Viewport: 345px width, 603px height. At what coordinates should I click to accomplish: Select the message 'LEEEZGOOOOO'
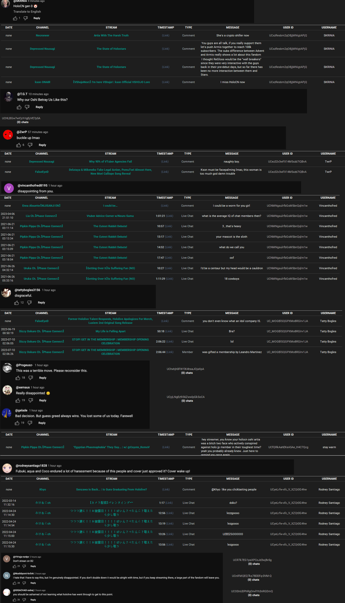coord(233,534)
